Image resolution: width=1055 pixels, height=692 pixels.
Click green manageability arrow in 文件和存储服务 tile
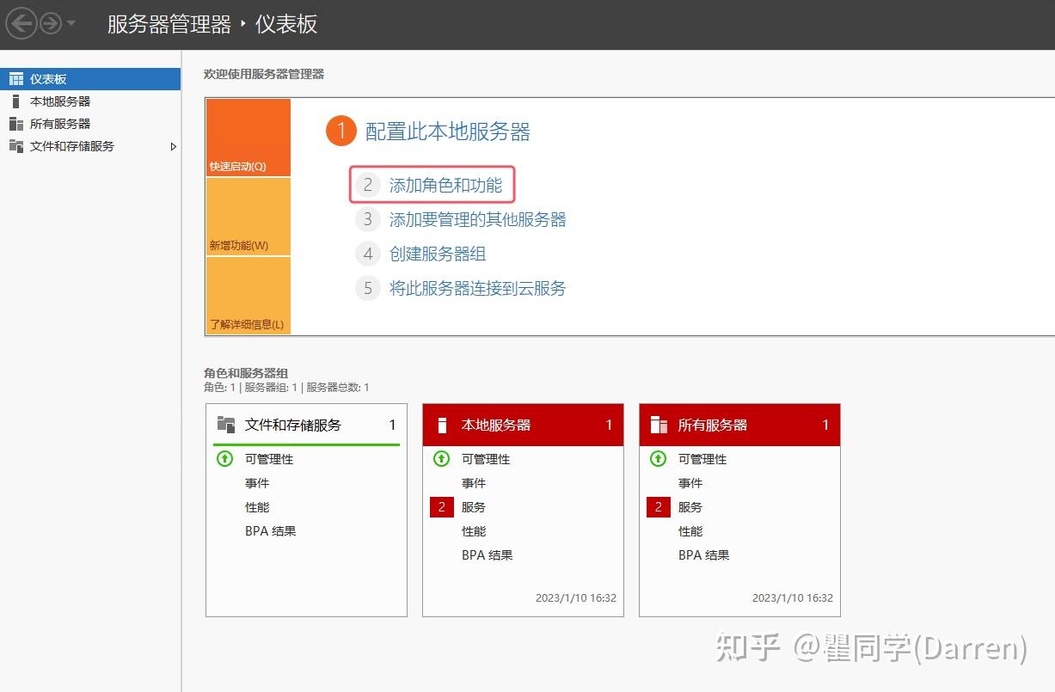224,459
